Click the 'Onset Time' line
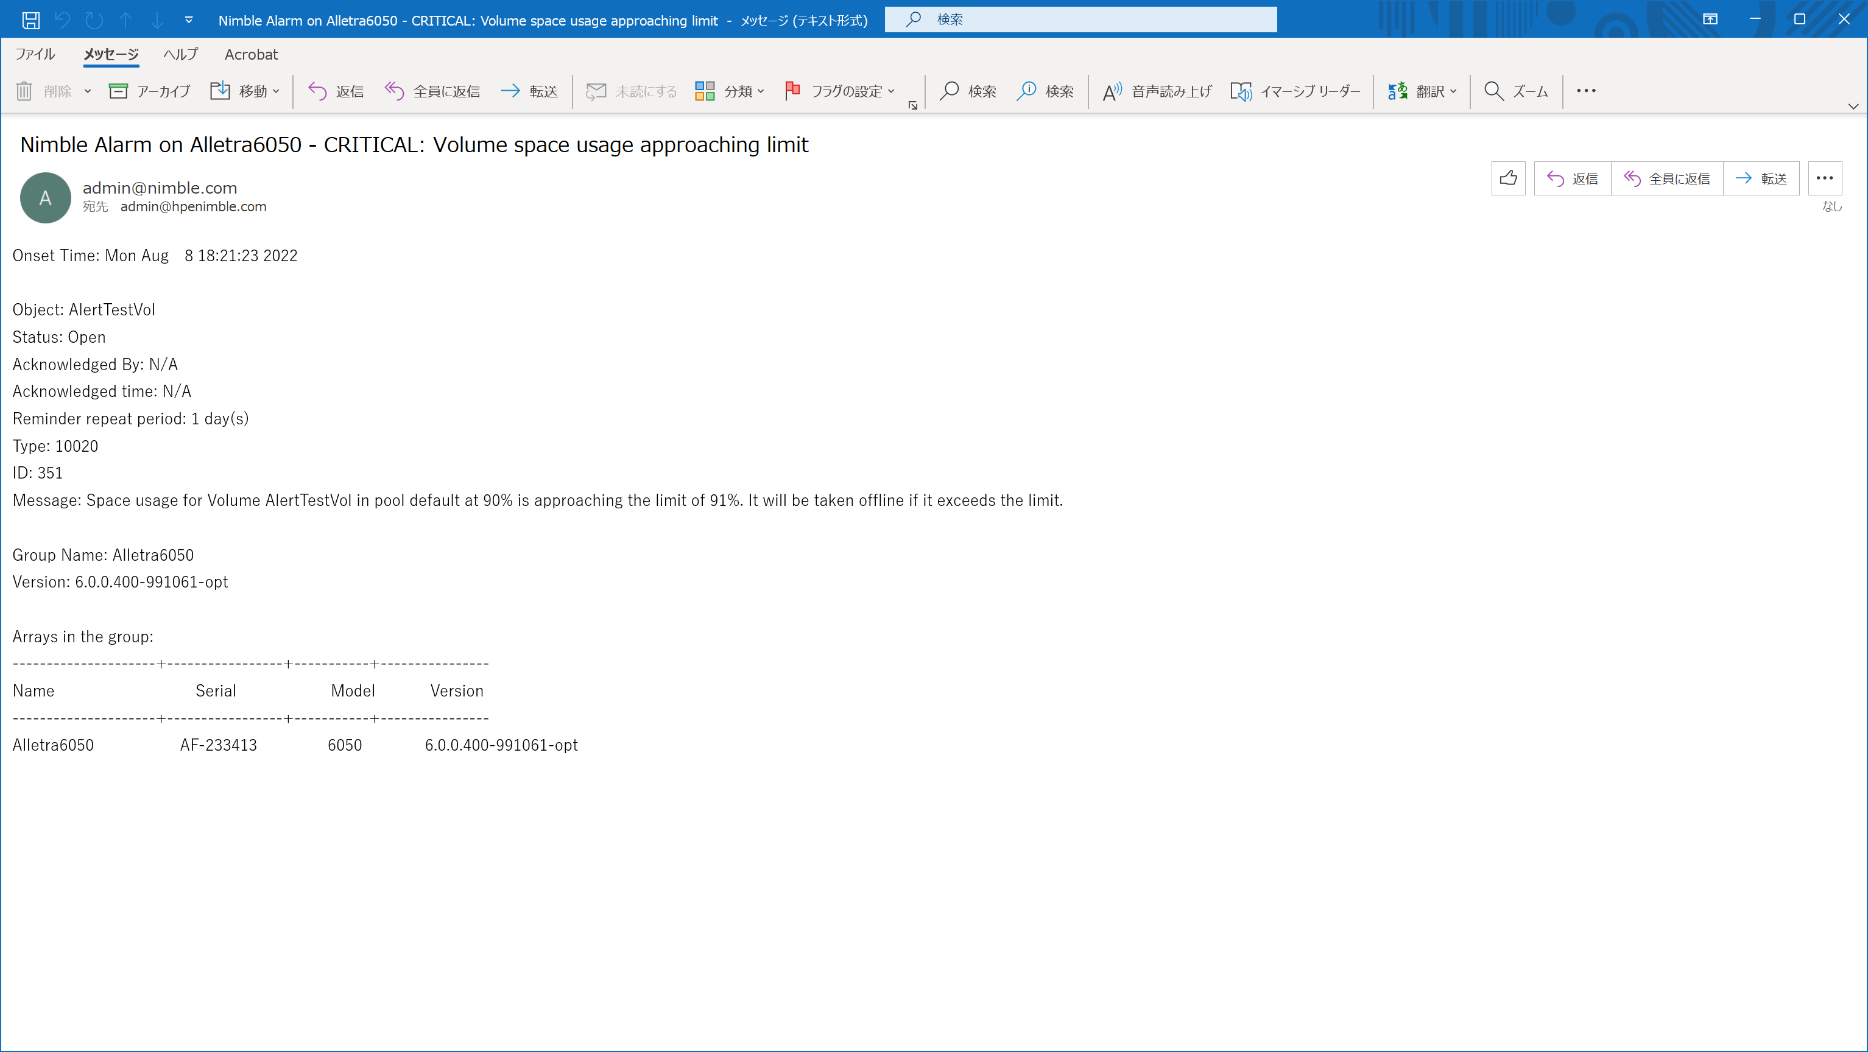 click(155, 255)
